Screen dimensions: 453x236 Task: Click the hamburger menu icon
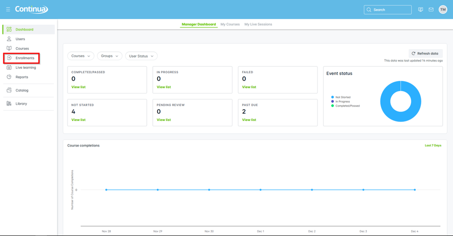pyautogui.click(x=8, y=9)
